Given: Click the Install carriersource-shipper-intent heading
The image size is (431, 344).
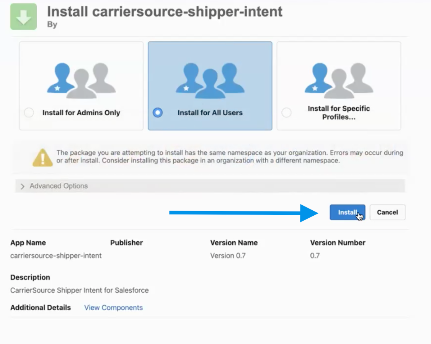Looking at the screenshot, I should pos(165,11).
